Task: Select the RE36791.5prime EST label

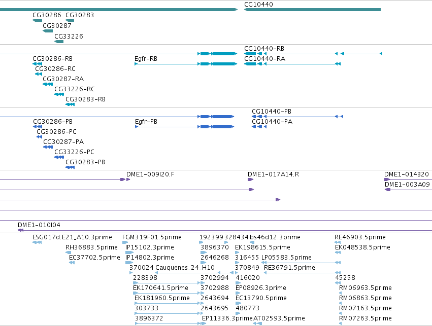Action: click(x=289, y=268)
